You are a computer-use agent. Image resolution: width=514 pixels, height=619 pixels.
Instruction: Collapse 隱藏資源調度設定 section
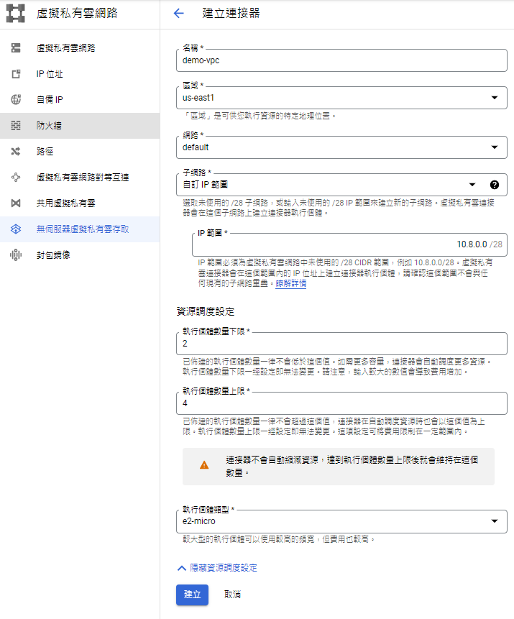click(x=217, y=568)
